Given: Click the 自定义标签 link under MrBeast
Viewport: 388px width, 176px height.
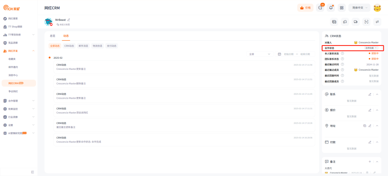Looking at the screenshot, I should (x=63, y=25).
